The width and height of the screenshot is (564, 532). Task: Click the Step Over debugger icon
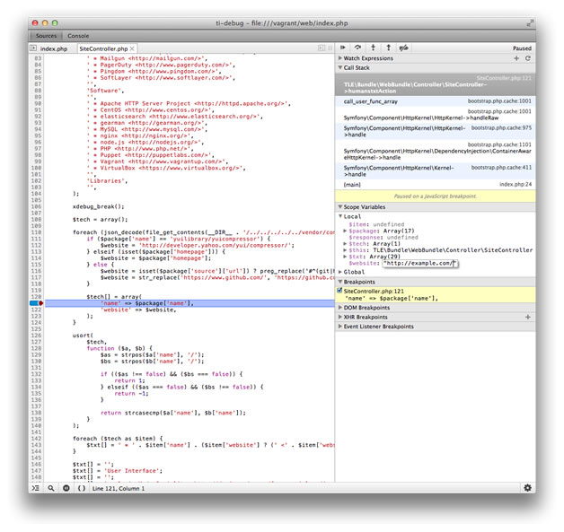tap(358, 48)
